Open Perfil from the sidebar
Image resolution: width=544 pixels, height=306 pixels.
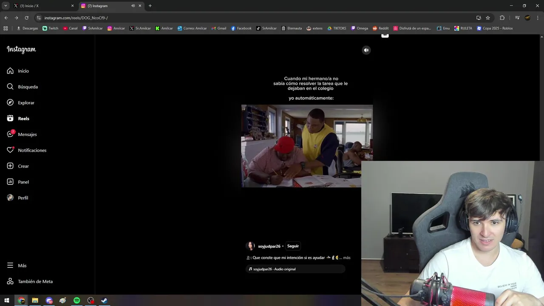pos(17,198)
